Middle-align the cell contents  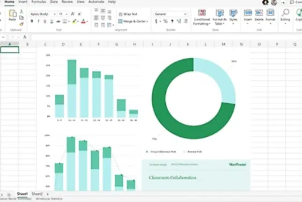103,11
